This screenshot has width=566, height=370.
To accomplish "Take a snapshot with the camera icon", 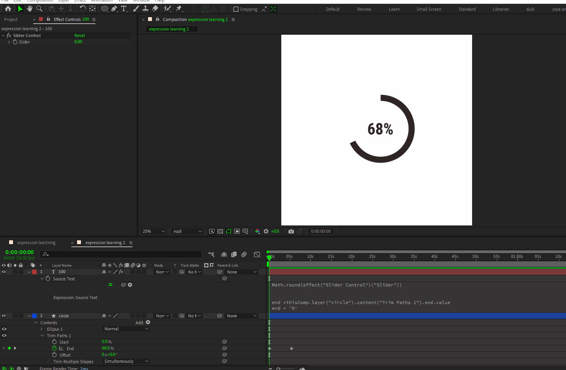I will 291,231.
